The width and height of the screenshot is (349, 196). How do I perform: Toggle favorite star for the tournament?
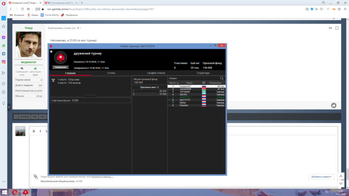click(51, 52)
